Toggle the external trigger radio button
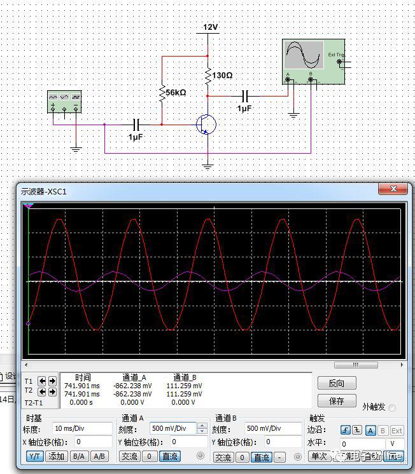This screenshot has width=415, height=474. pyautogui.click(x=392, y=407)
